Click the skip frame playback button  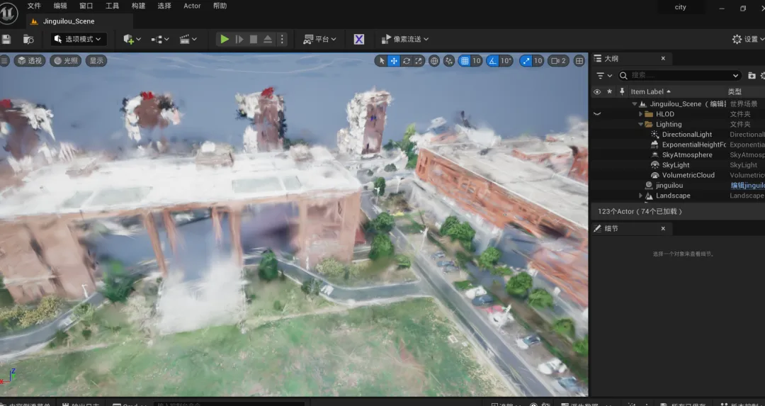pos(239,39)
